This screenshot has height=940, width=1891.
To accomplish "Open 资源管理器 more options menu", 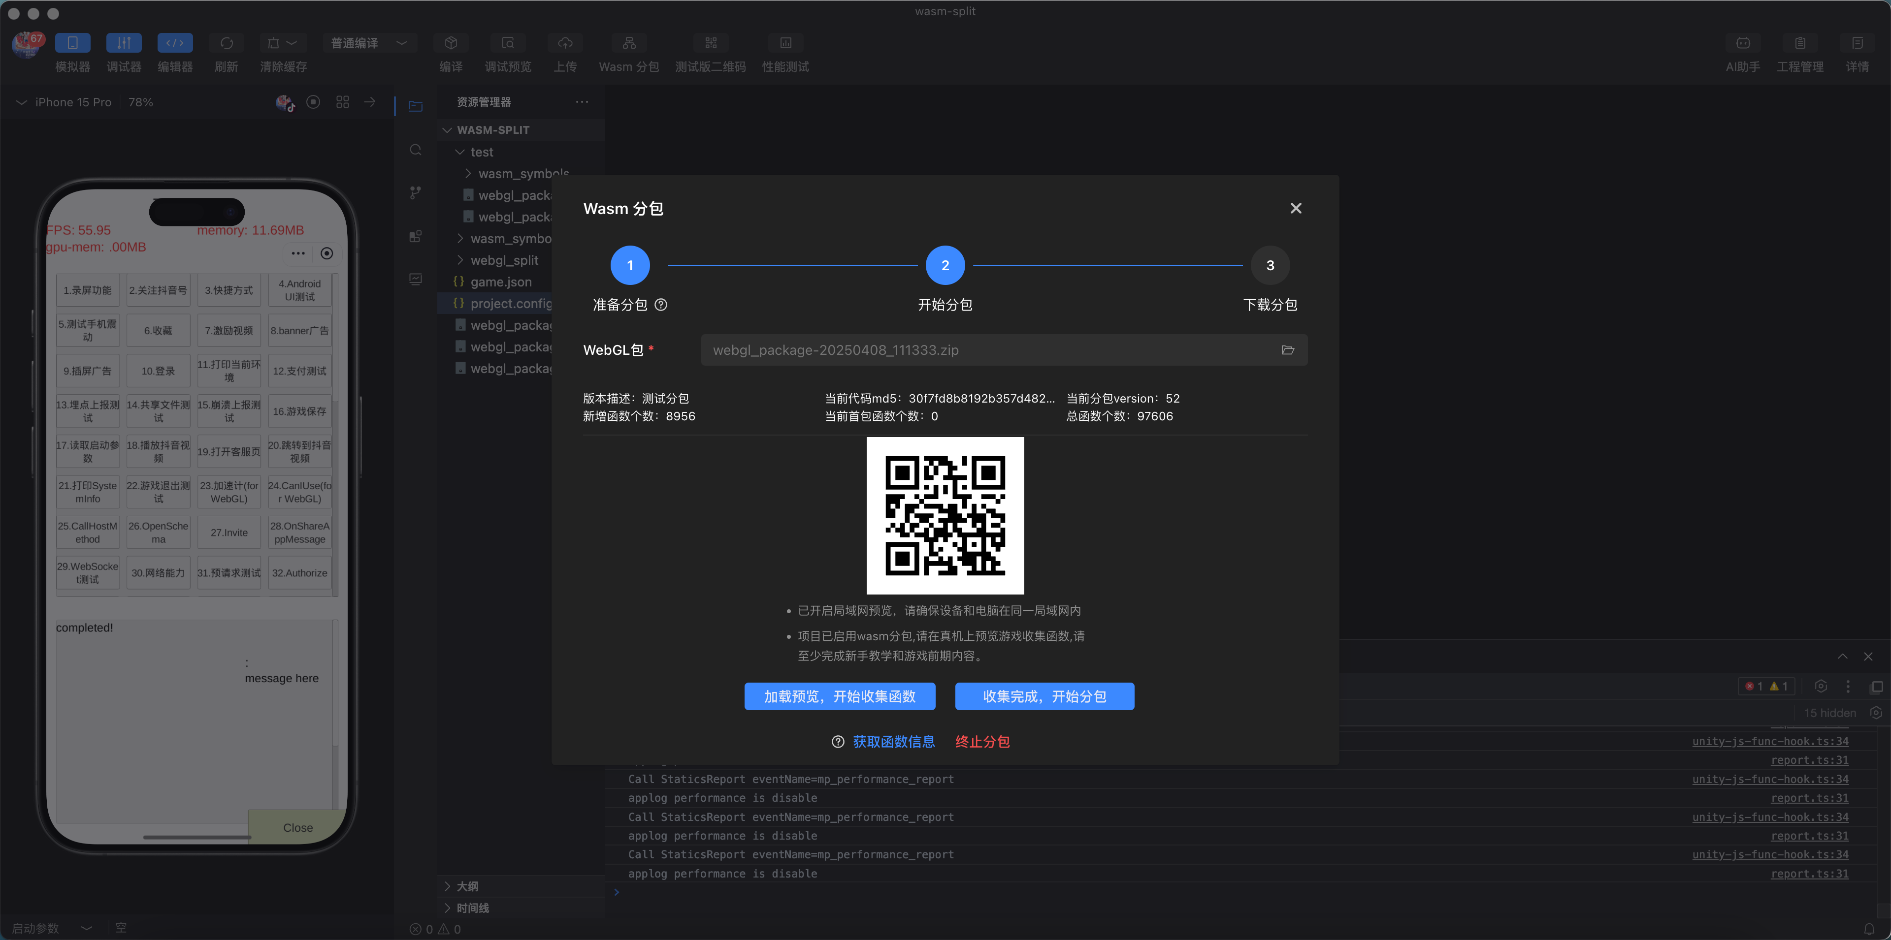I will tap(582, 102).
